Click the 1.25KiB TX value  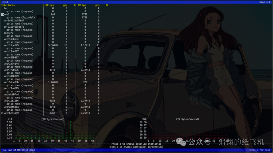coord(85,113)
